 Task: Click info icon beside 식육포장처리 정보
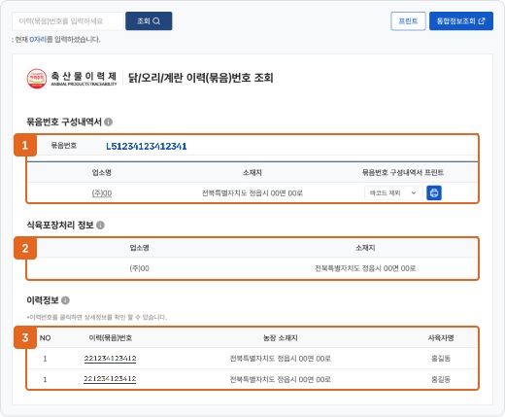tap(100, 225)
